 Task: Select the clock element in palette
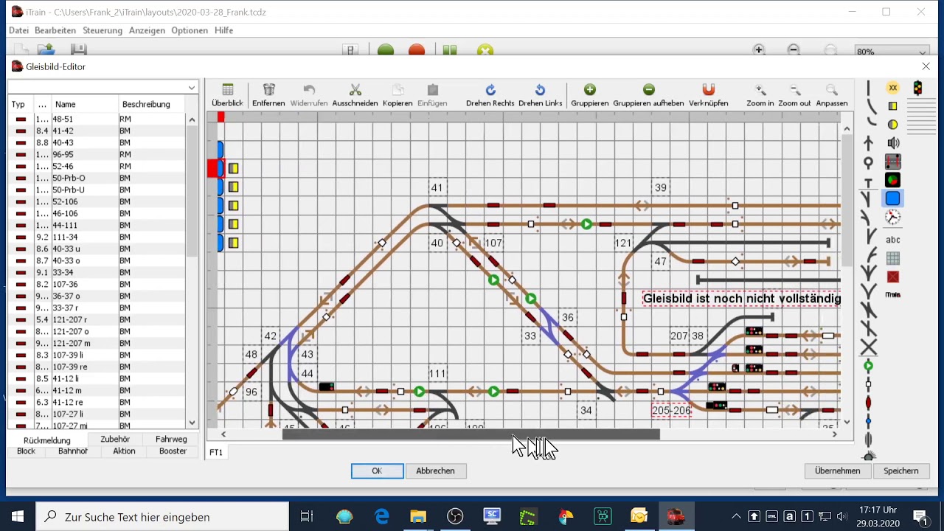pos(893,217)
